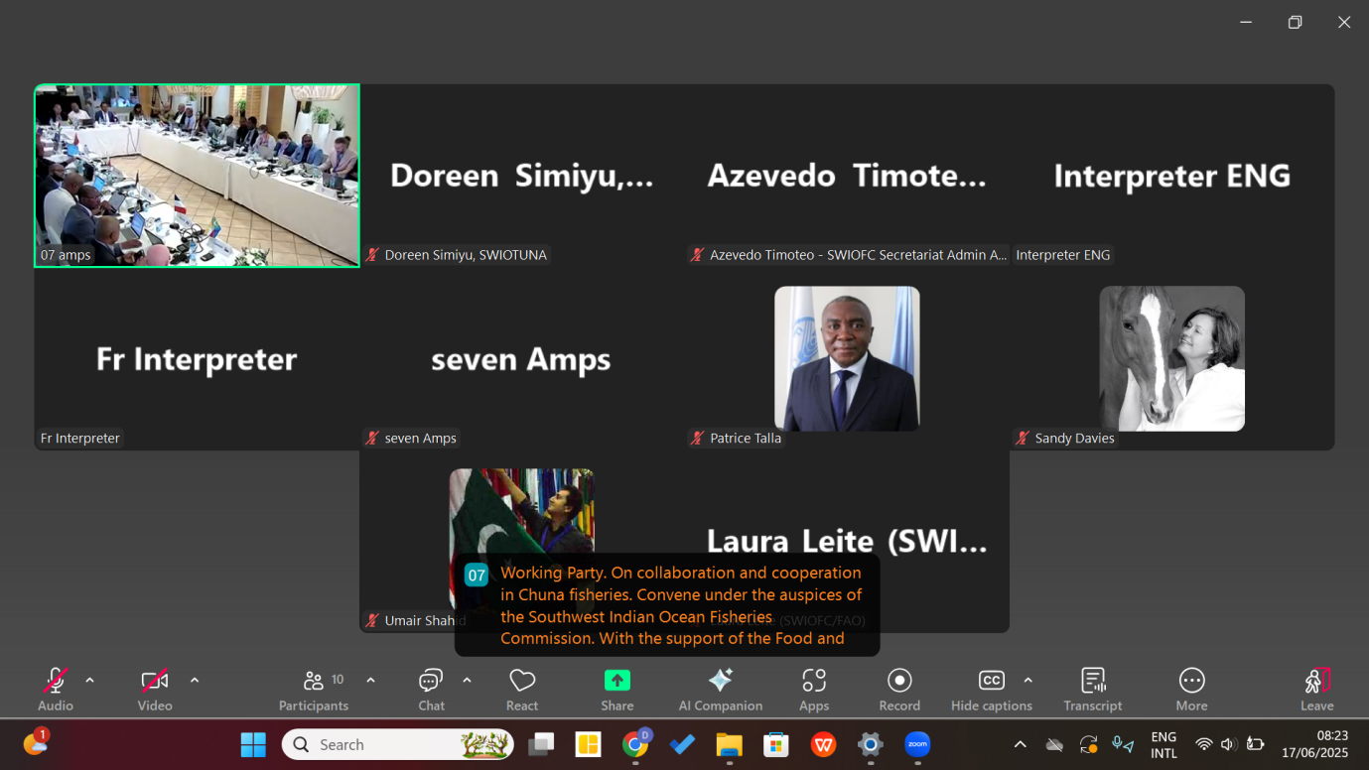Image resolution: width=1369 pixels, height=770 pixels.
Task: Leave the meeting
Action: coord(1316,688)
